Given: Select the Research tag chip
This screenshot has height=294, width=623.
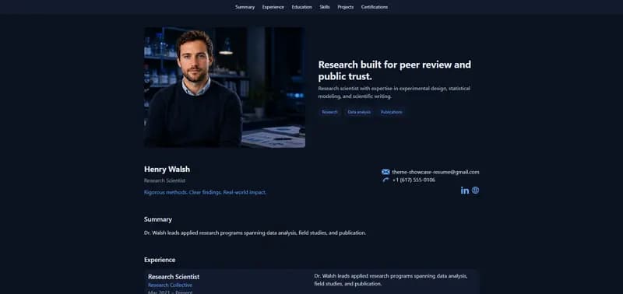Looking at the screenshot, I should [x=329, y=112].
